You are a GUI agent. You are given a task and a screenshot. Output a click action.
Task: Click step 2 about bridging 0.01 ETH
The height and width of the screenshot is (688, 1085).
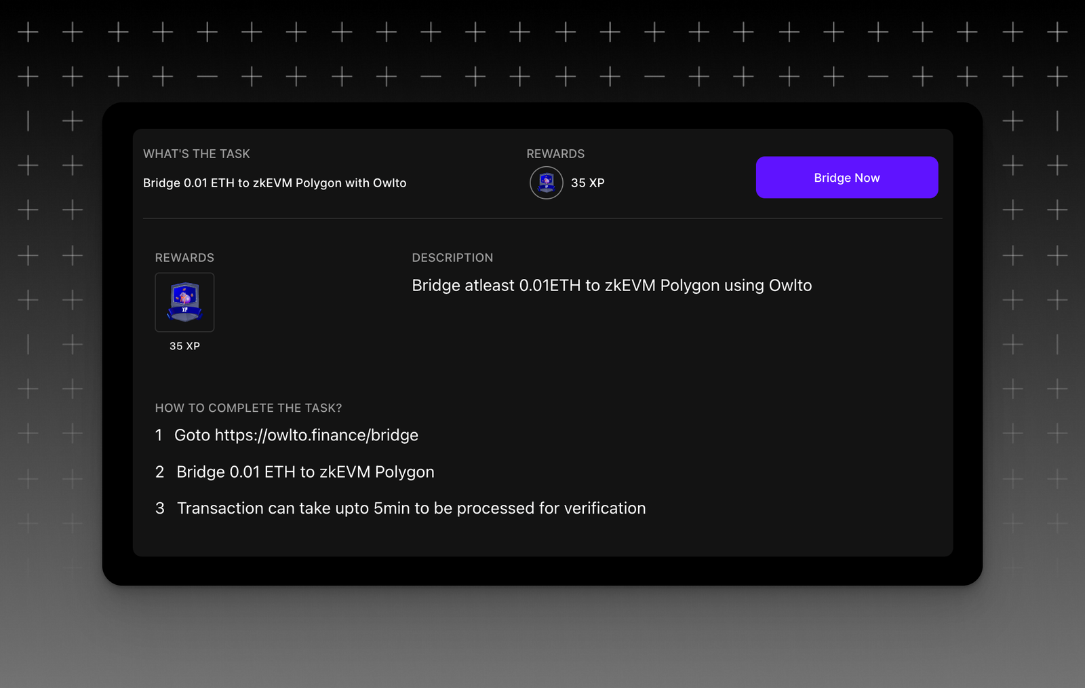294,472
